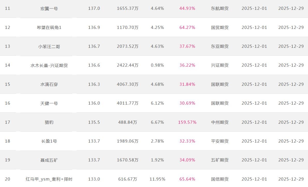Select the 东亚期货 company cell

click(x=220, y=46)
